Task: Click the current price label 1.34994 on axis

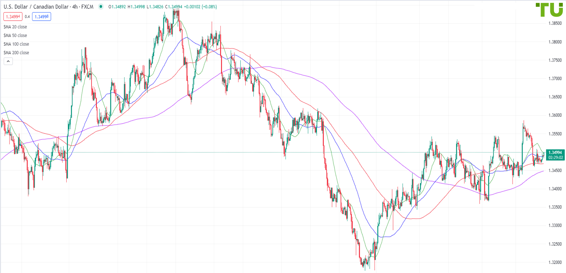Action: (x=555, y=153)
